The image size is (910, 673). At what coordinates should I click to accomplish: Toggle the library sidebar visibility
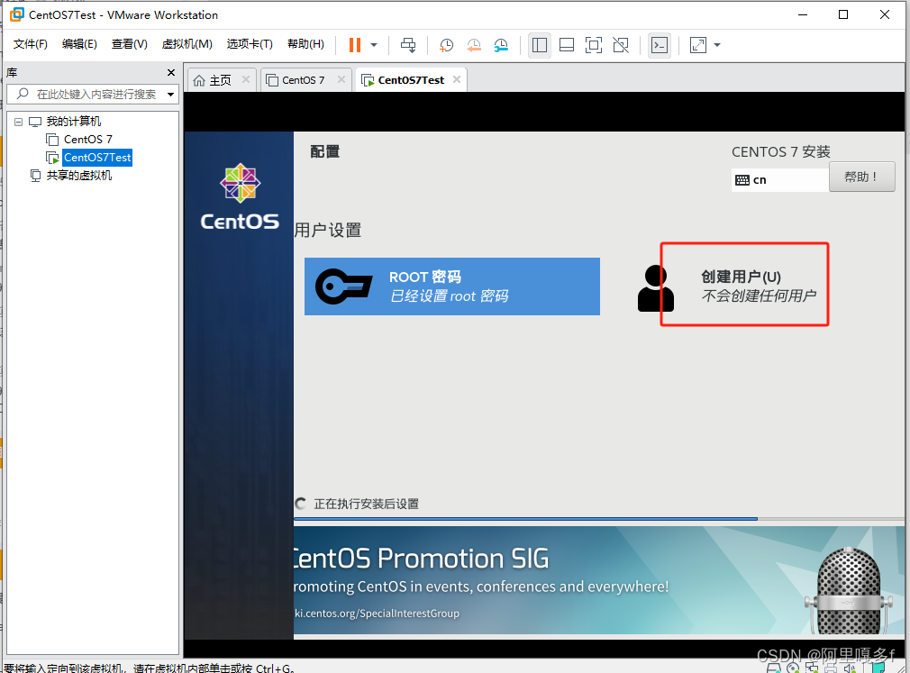(x=539, y=45)
